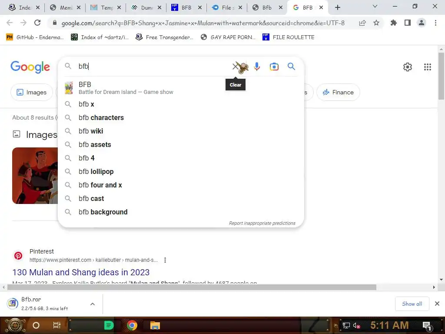Choose the 'bfb x' suggestion
The height and width of the screenshot is (334, 445).
point(181,104)
